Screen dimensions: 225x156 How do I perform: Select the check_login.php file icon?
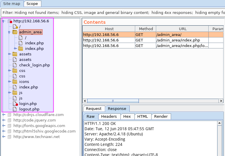pos(15,65)
